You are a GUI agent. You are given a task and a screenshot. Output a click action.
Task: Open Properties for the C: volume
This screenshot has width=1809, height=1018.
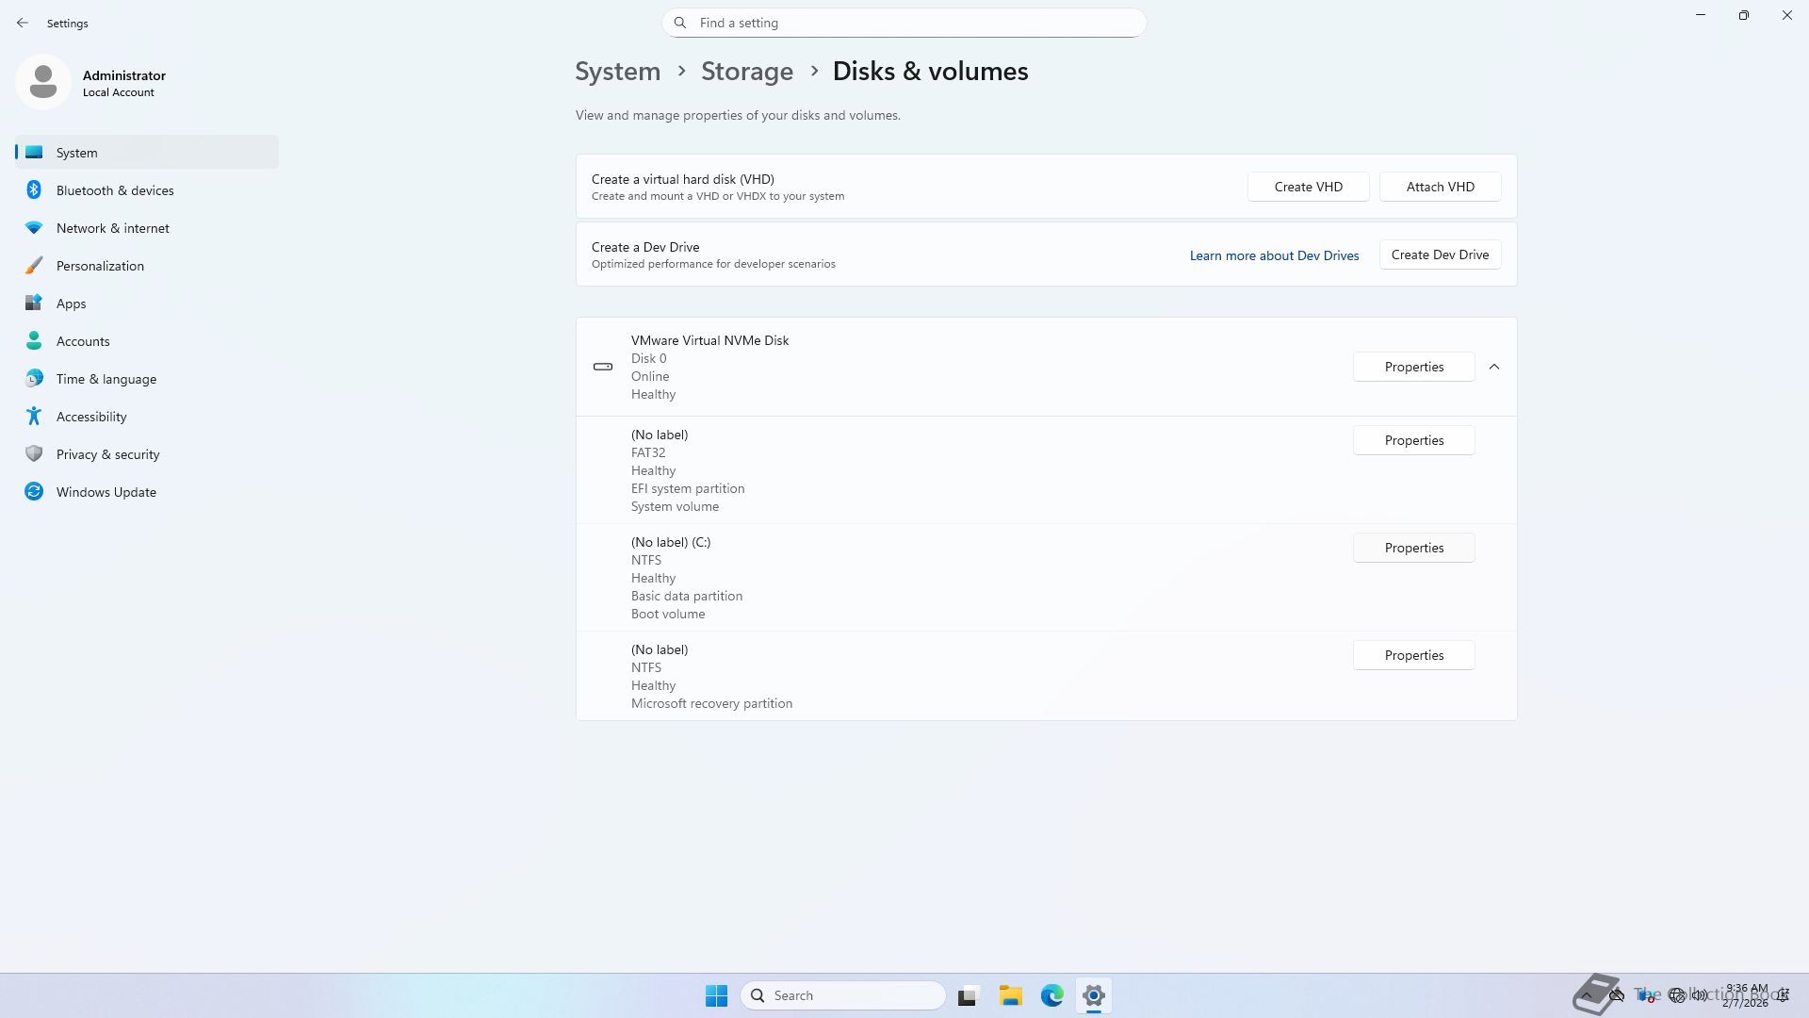(x=1413, y=548)
